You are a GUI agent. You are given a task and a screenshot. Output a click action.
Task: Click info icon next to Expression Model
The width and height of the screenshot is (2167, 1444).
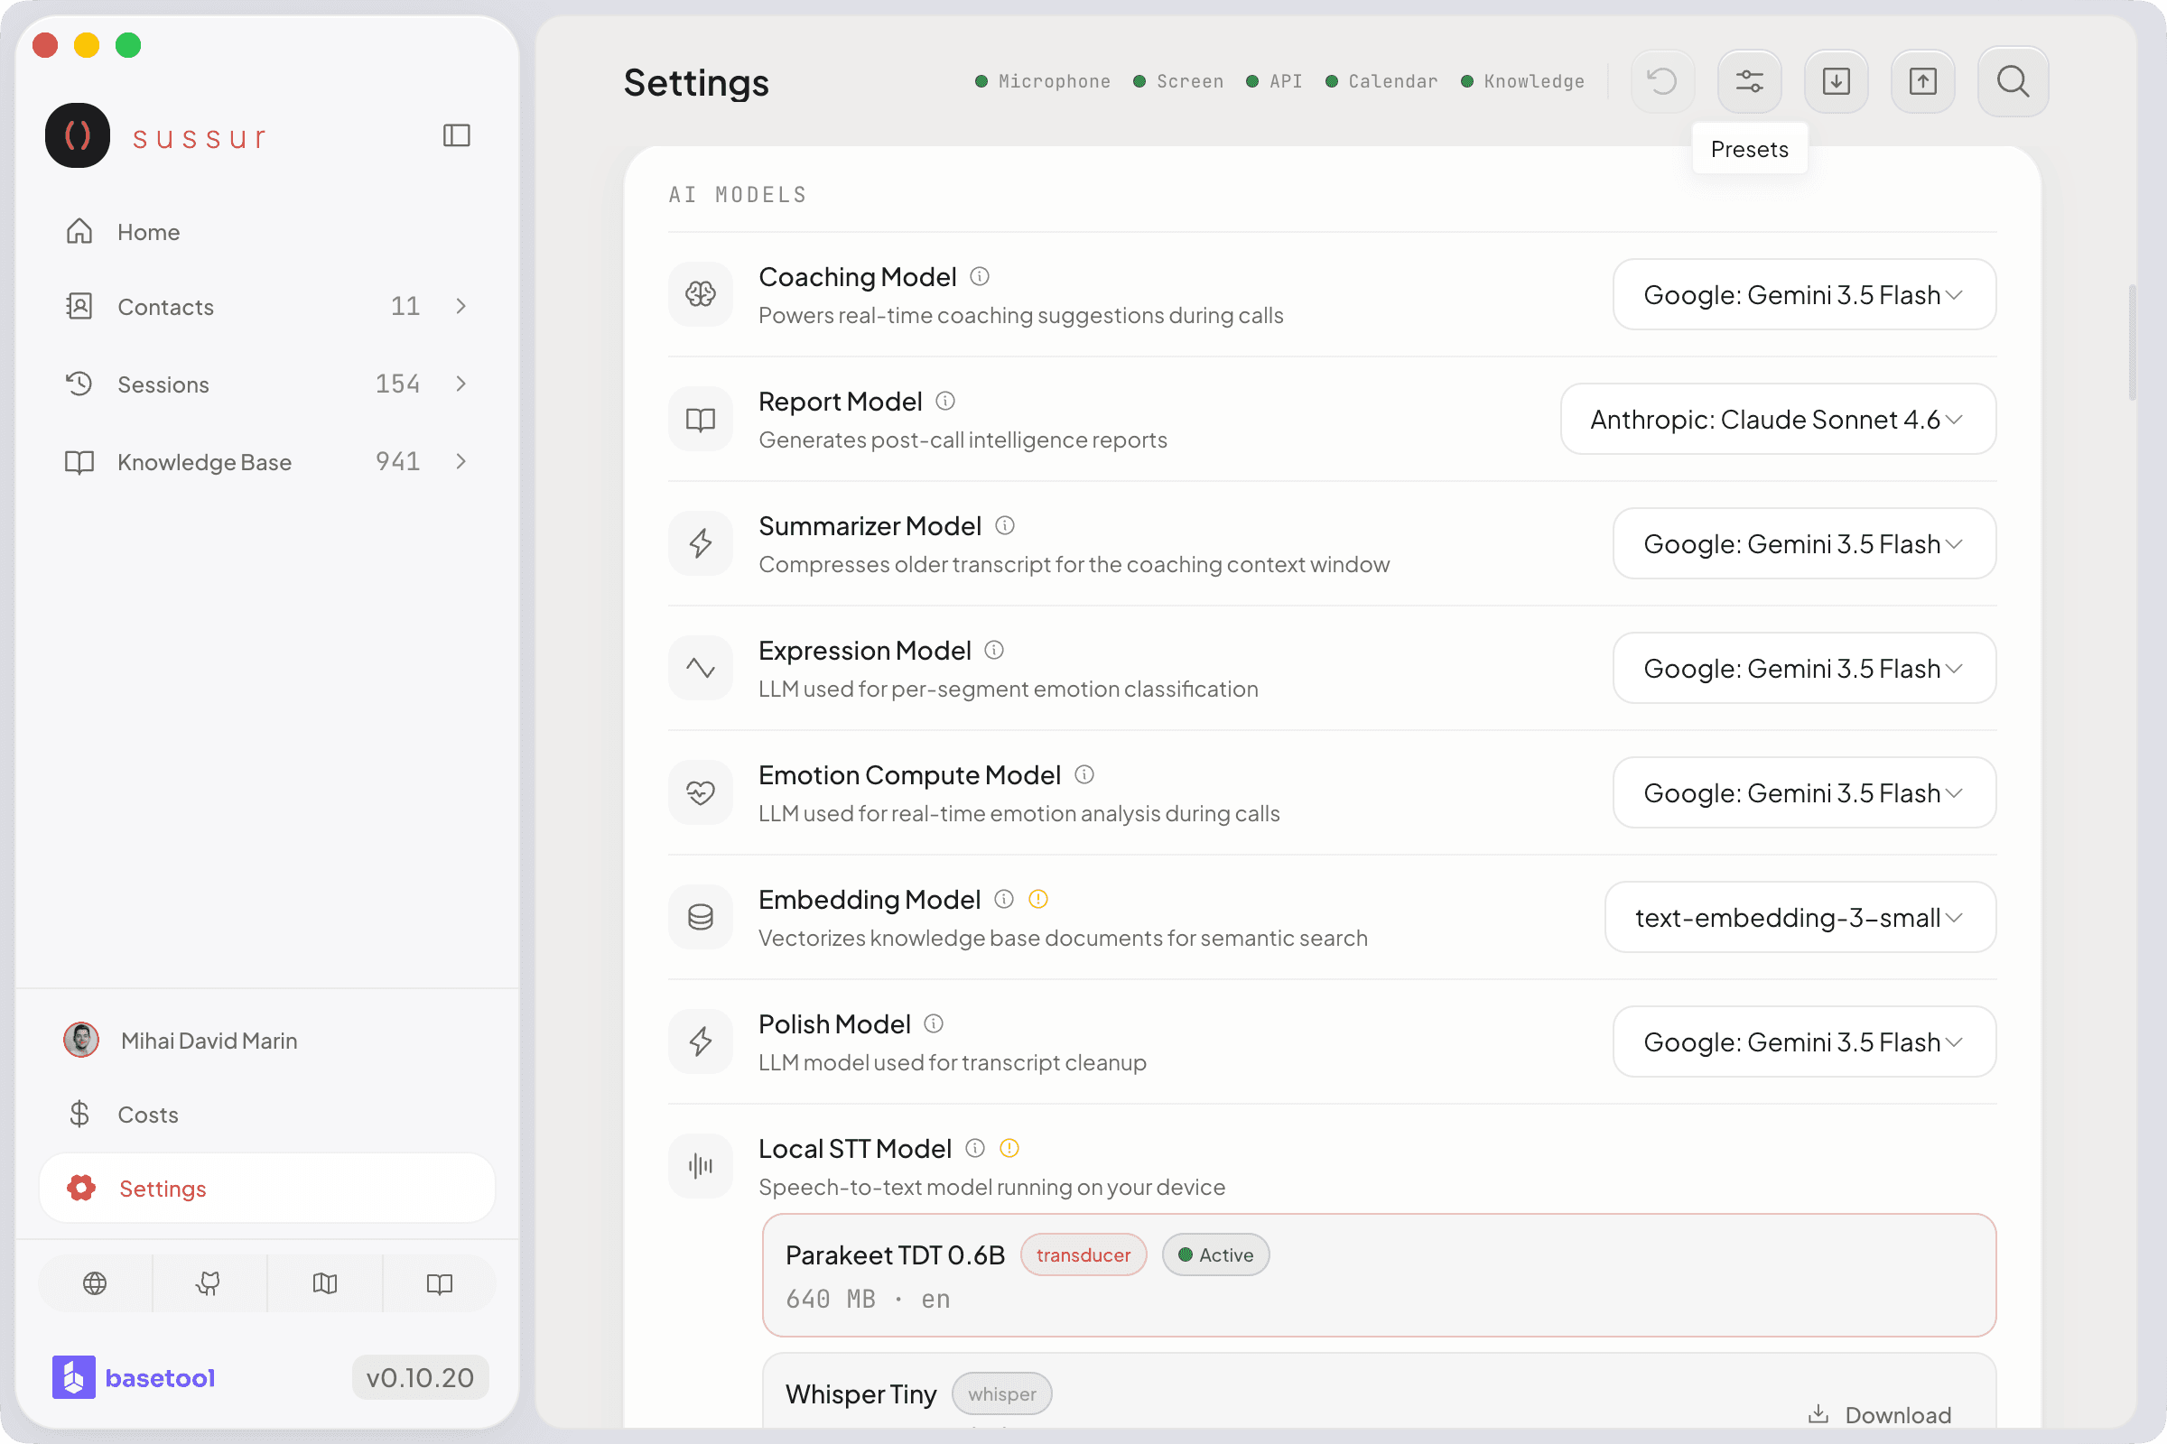[x=994, y=650]
